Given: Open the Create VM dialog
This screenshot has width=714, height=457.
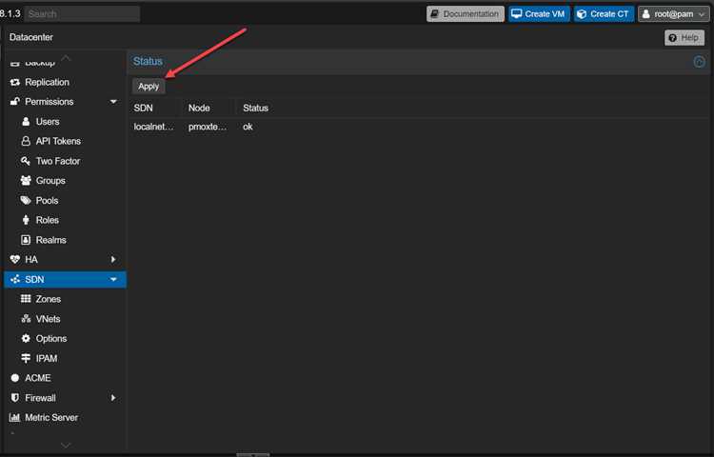Looking at the screenshot, I should pos(539,14).
